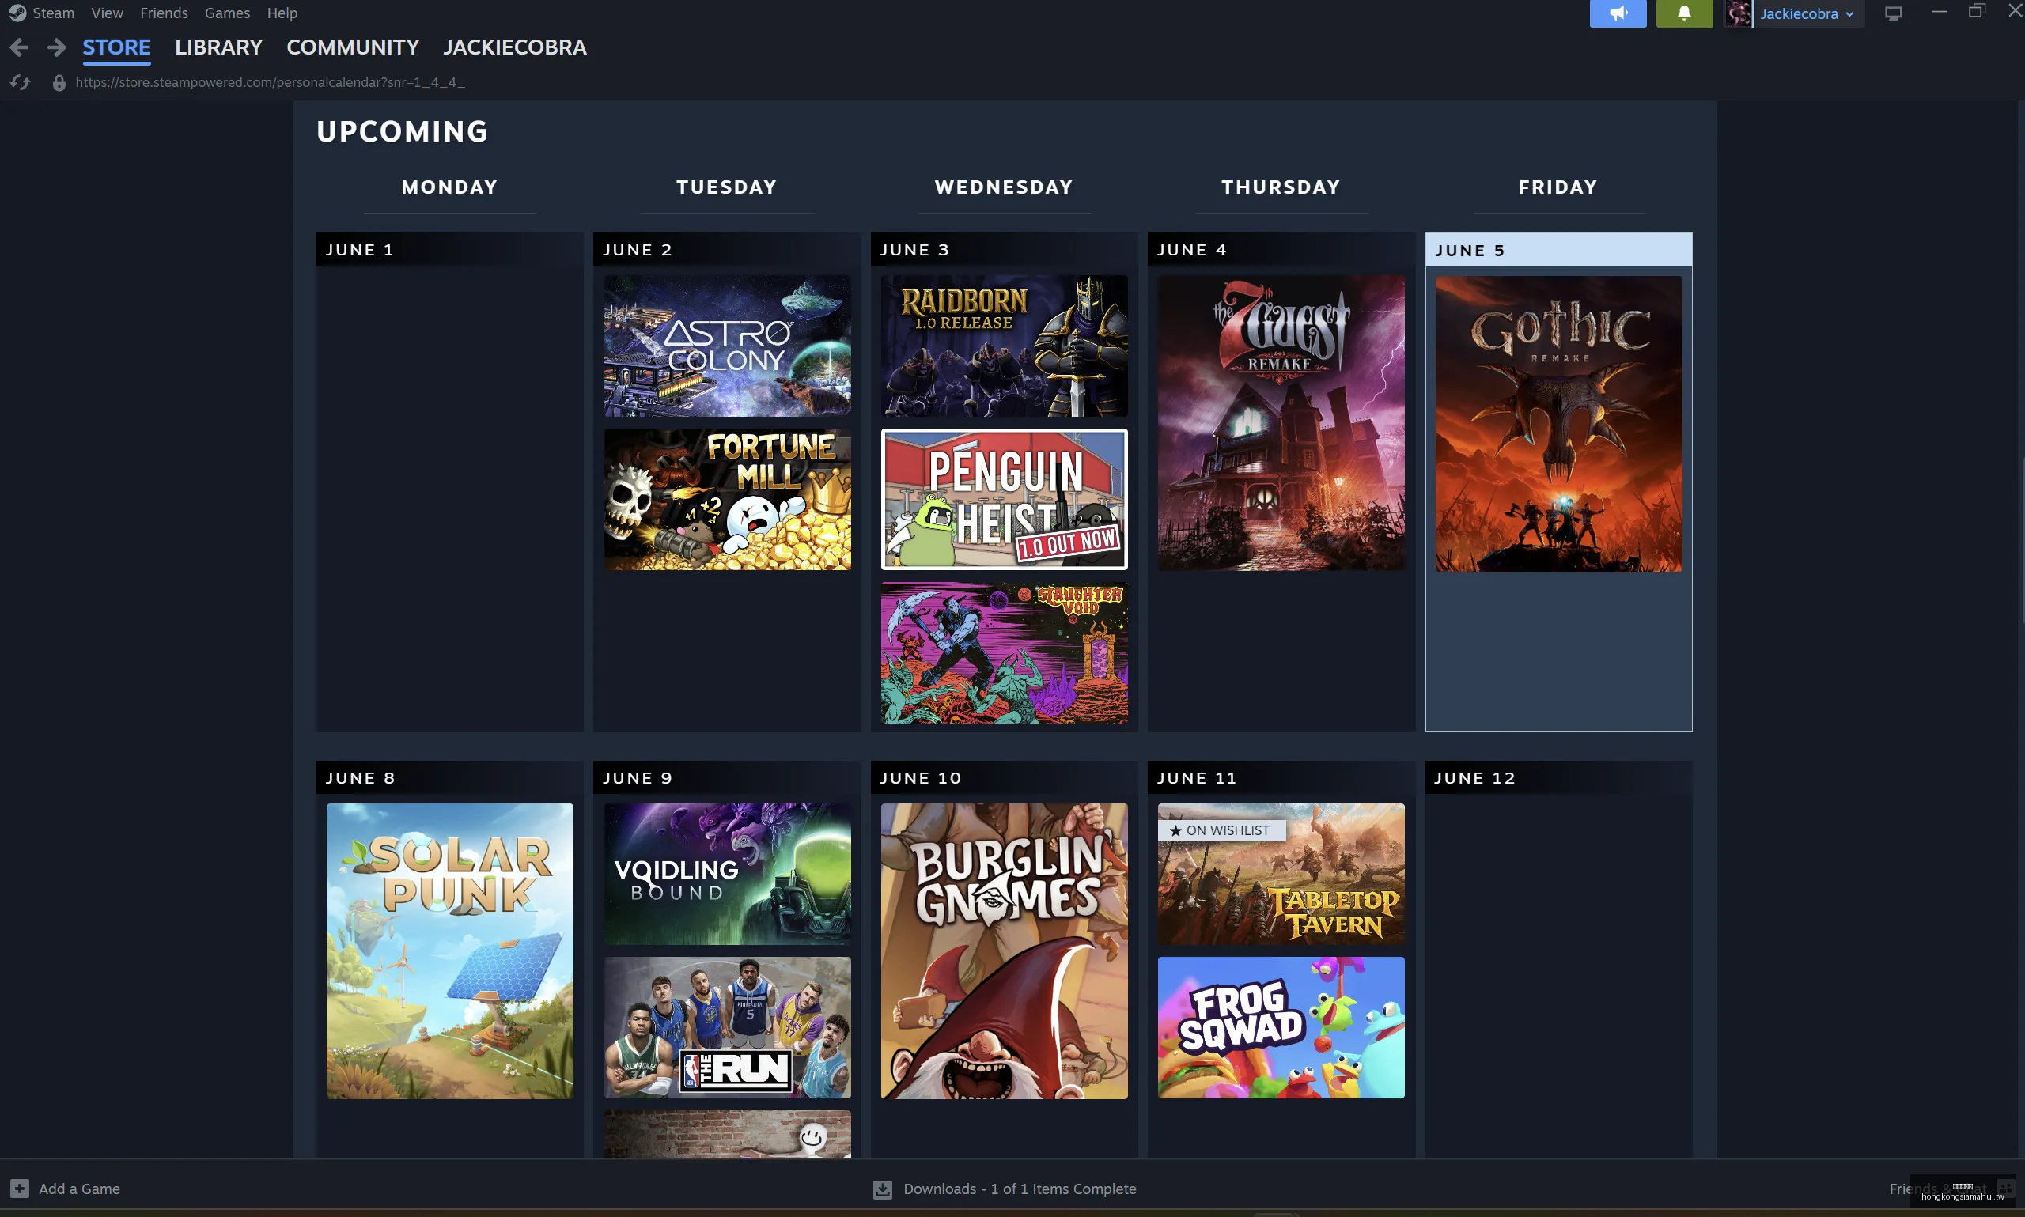Image resolution: width=2025 pixels, height=1217 pixels.
Task: Expand the Jackiecobra account dropdown
Action: (x=1807, y=14)
